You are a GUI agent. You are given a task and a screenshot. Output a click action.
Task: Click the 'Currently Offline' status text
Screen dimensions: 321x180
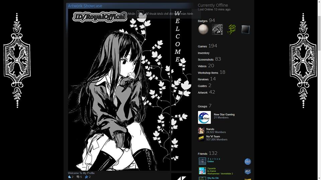click(x=213, y=5)
